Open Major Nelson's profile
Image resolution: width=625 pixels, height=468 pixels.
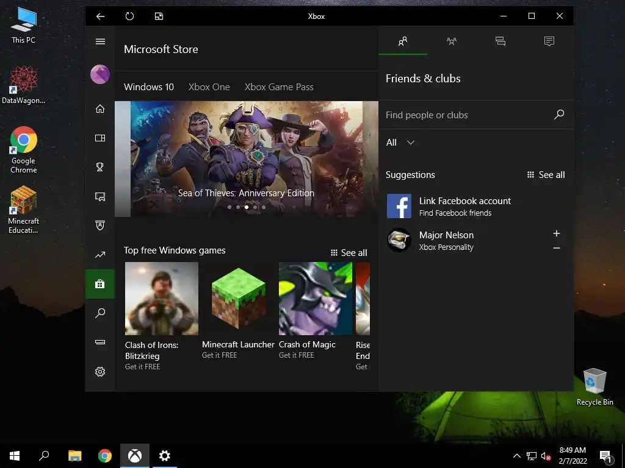click(x=446, y=240)
